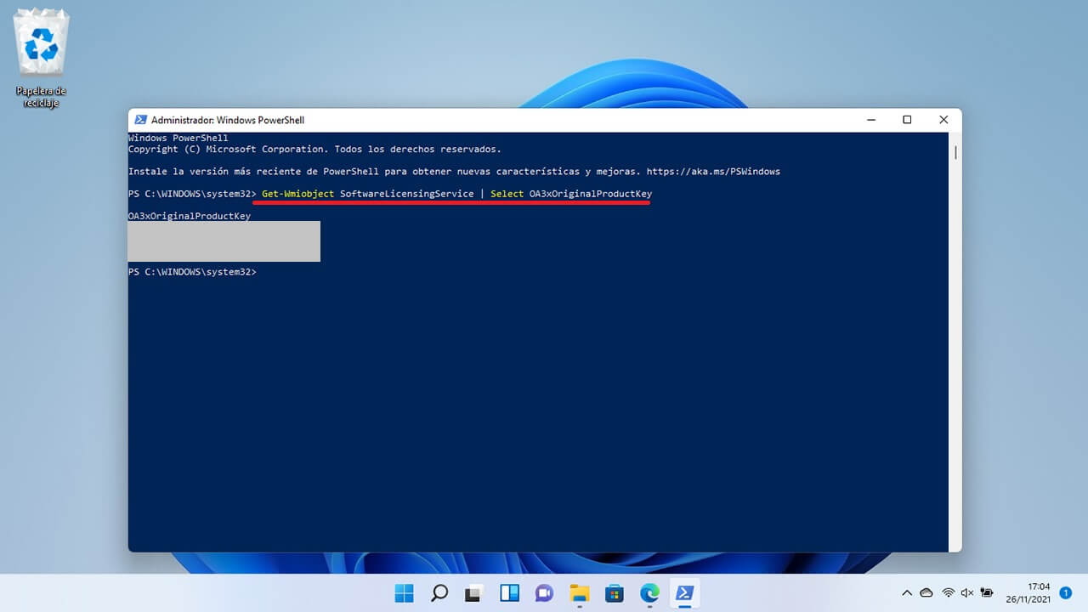Click the Get-Wmiobject command text
The image size is (1088, 612).
[x=297, y=194]
